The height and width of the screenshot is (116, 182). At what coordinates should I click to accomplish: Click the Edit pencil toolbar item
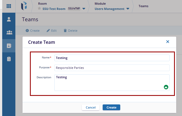pyautogui.click(x=51, y=31)
